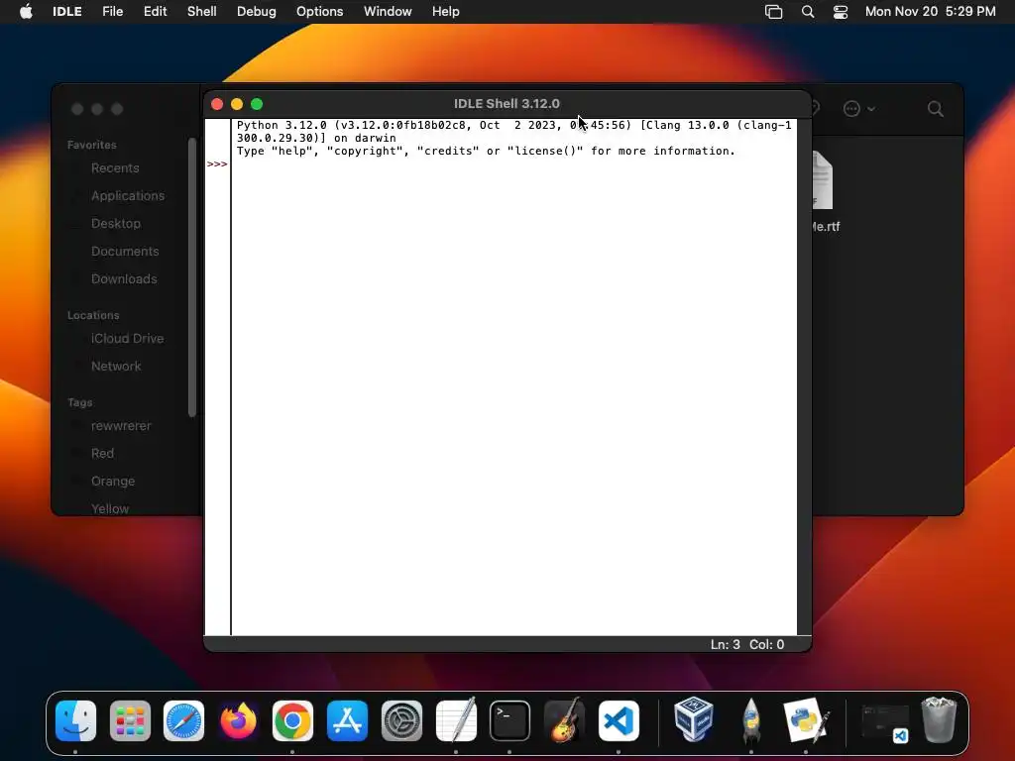The width and height of the screenshot is (1015, 761).
Task: Open the Options menu
Action: coord(320,12)
